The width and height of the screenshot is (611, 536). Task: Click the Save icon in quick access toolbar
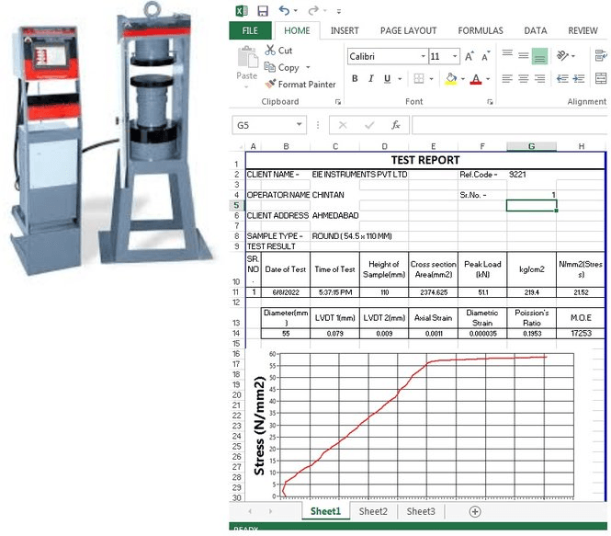tap(263, 11)
